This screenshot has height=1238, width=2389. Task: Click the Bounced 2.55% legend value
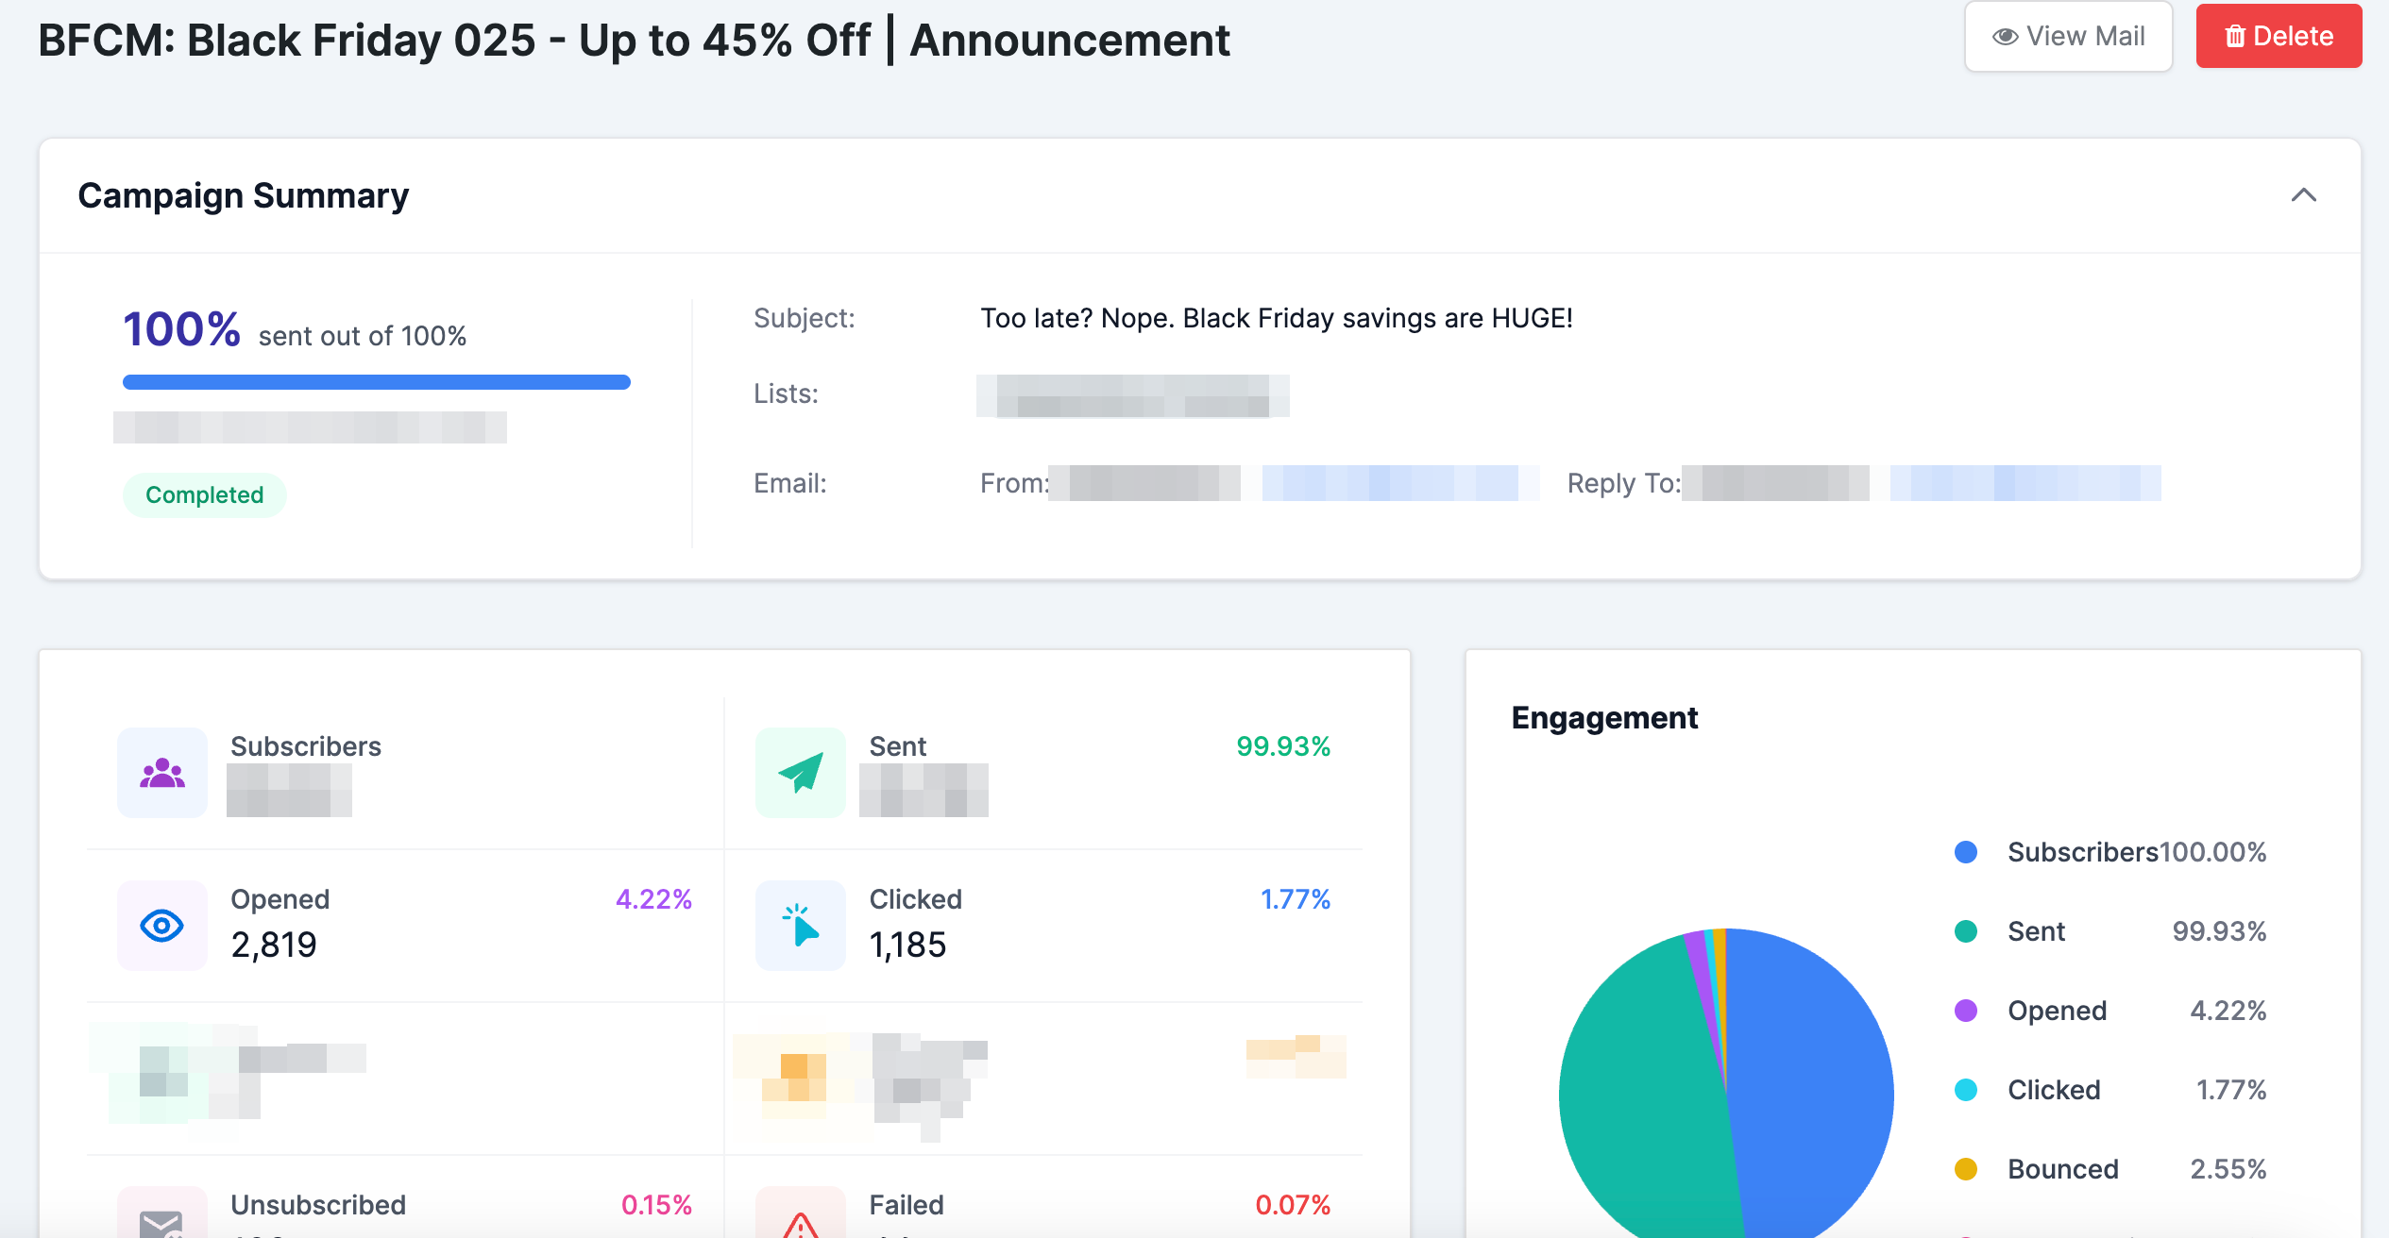pos(2228,1169)
